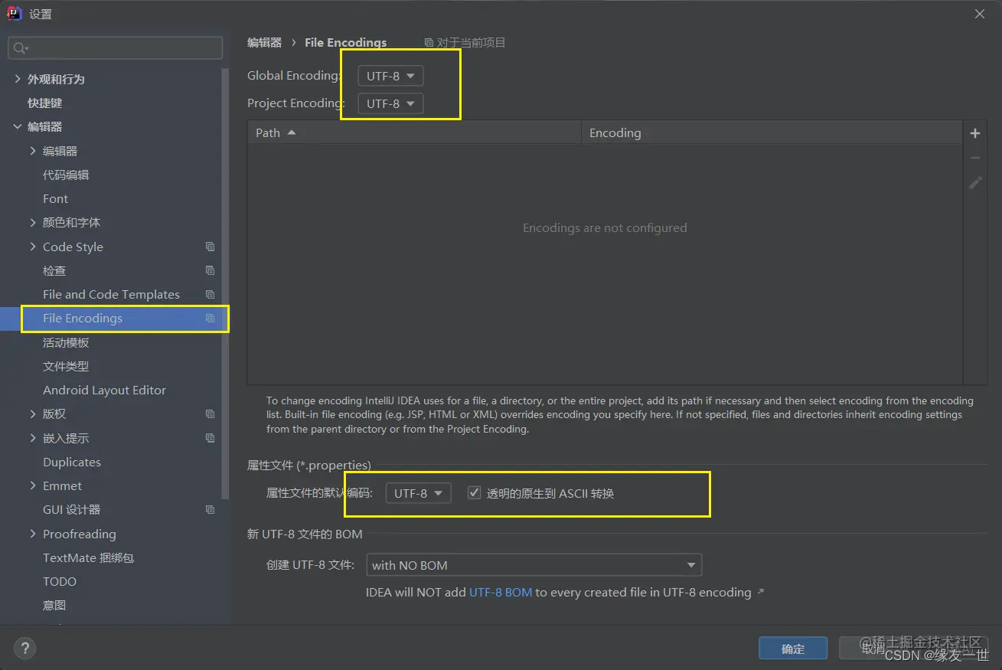Click project-level icon next to 检查

210,270
